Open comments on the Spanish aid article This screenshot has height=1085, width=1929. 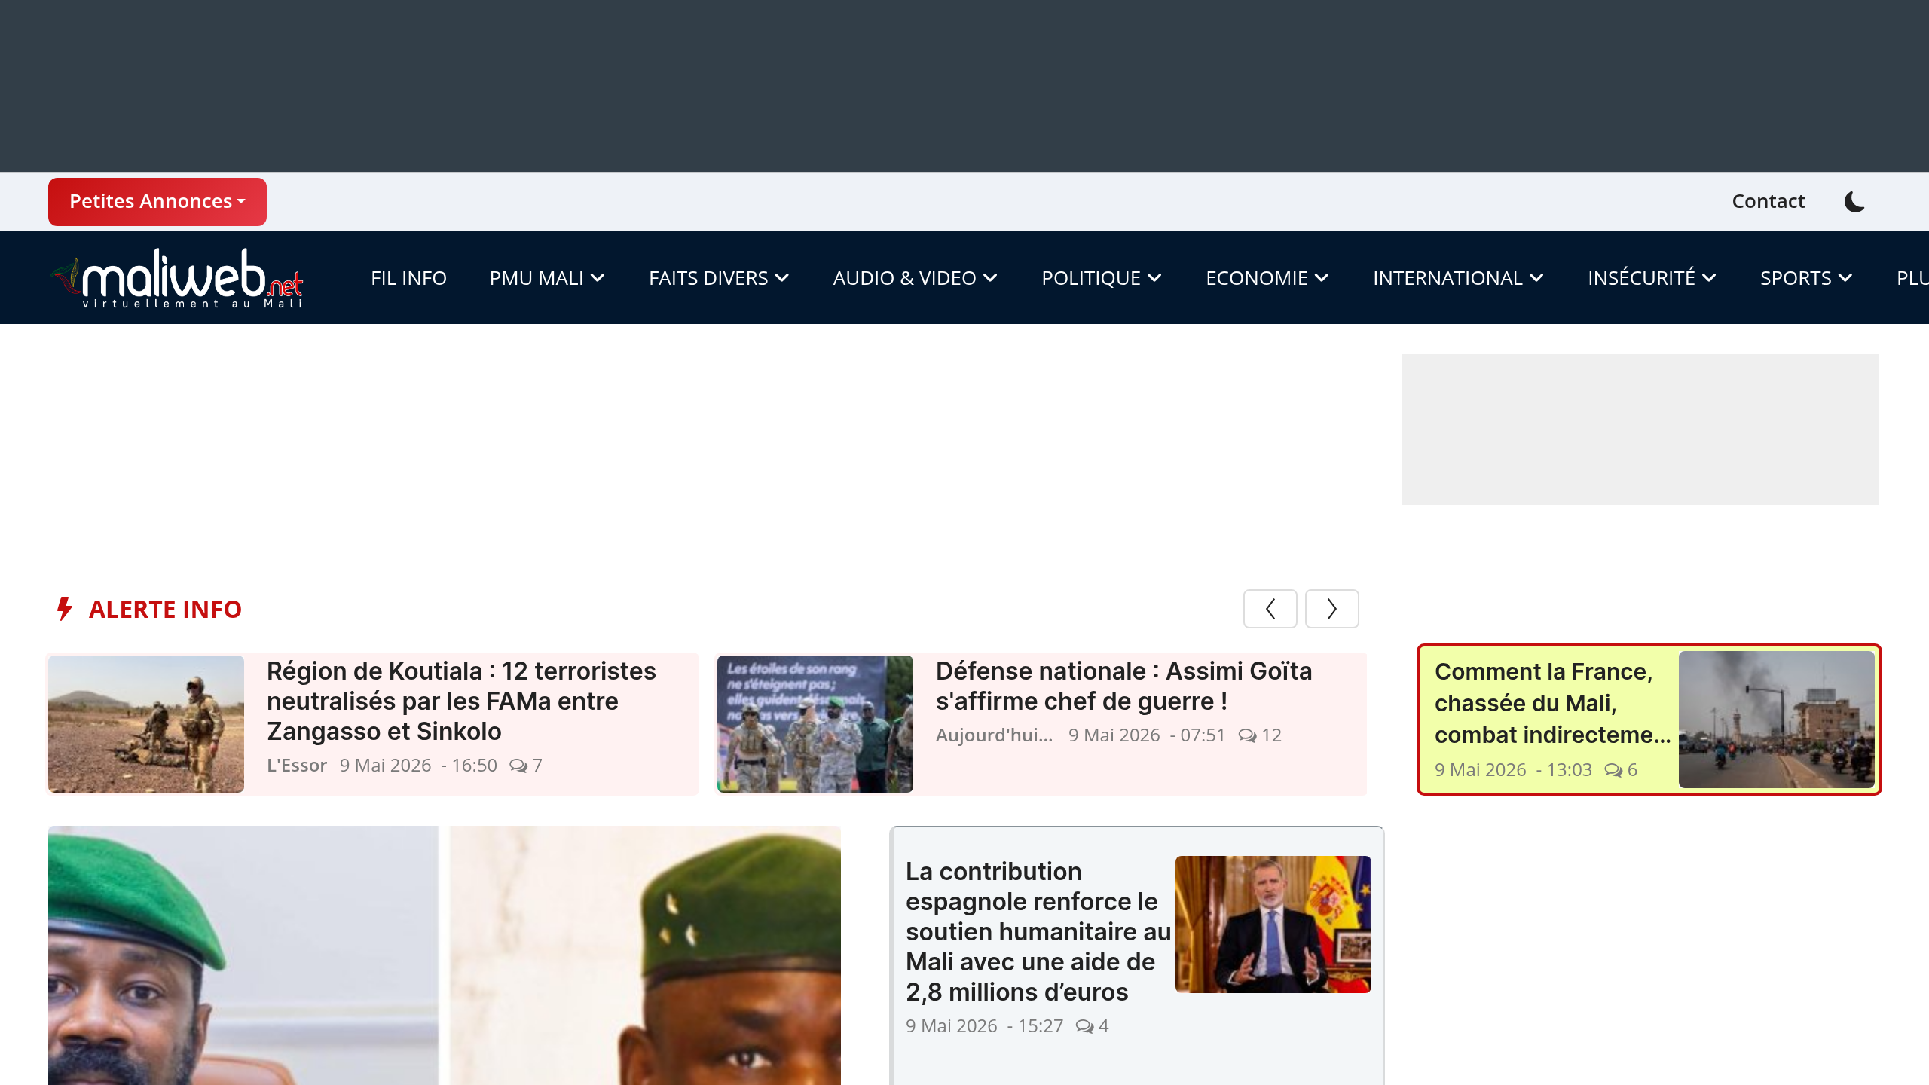tap(1092, 1026)
